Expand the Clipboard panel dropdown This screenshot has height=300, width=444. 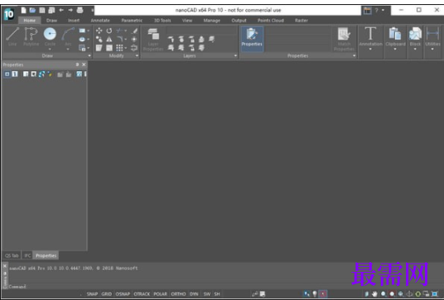395,49
